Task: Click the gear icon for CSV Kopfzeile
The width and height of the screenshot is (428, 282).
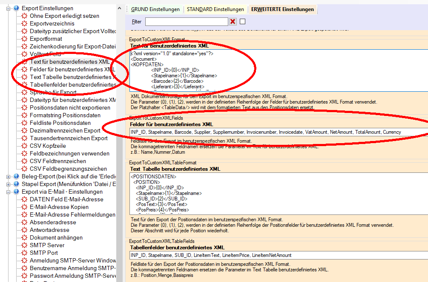Action: (x=24, y=146)
